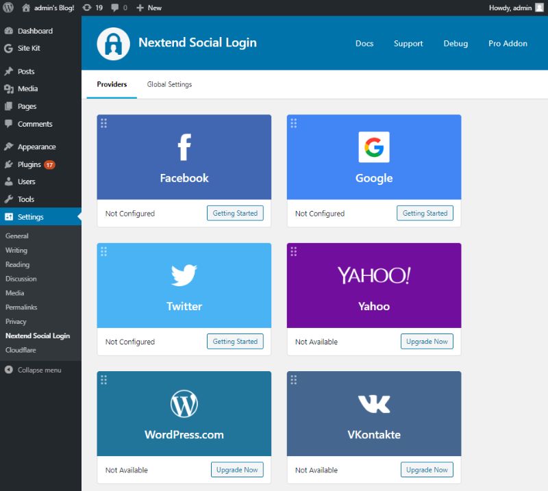Click the New label in admin bar

(x=155, y=8)
